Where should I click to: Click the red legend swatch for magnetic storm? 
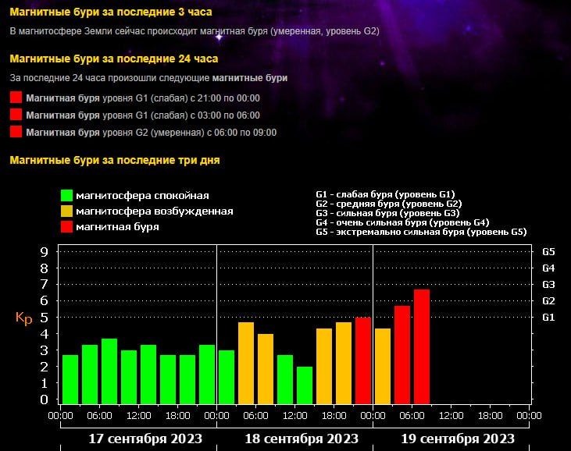(67, 227)
